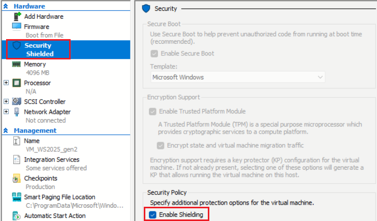Open the Automatic Start Action settings
This screenshot has height=221, width=377.
(55, 216)
